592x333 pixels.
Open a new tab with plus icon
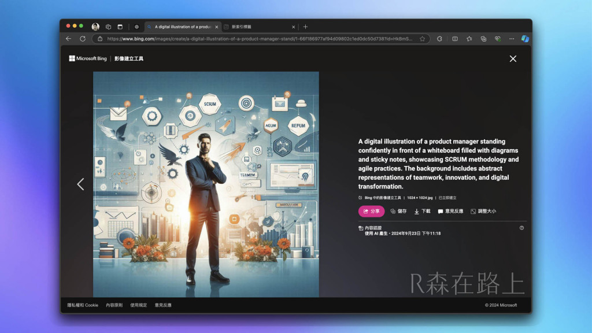coord(305,27)
